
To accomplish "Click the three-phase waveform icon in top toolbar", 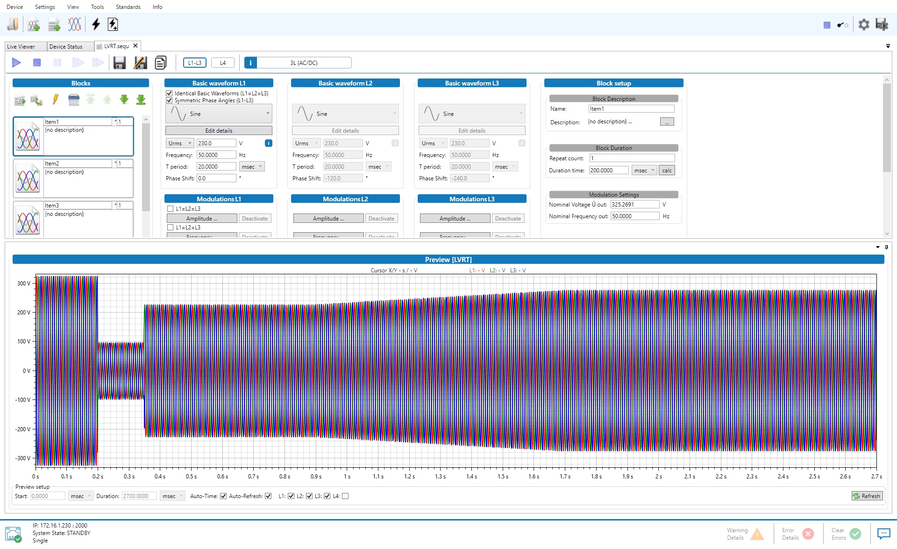I will pos(75,24).
